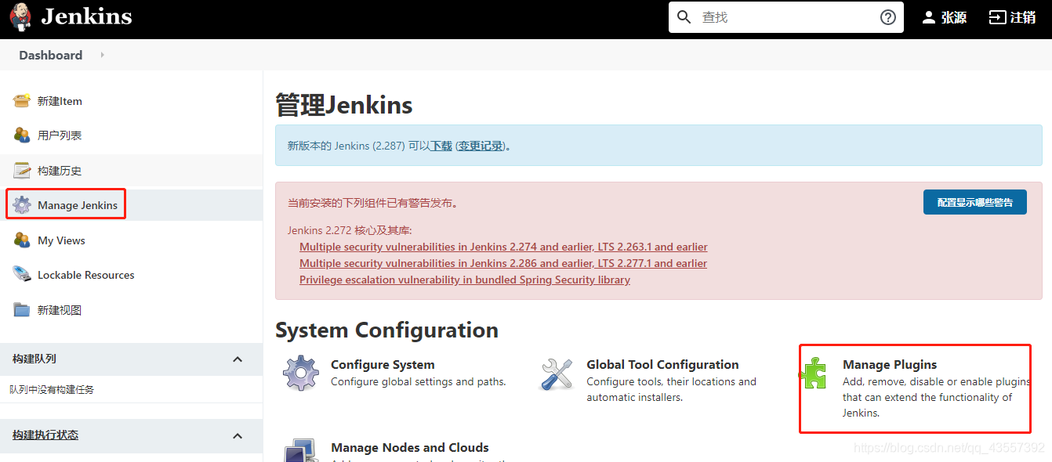Open 新建Item in the sidebar

[x=60, y=101]
